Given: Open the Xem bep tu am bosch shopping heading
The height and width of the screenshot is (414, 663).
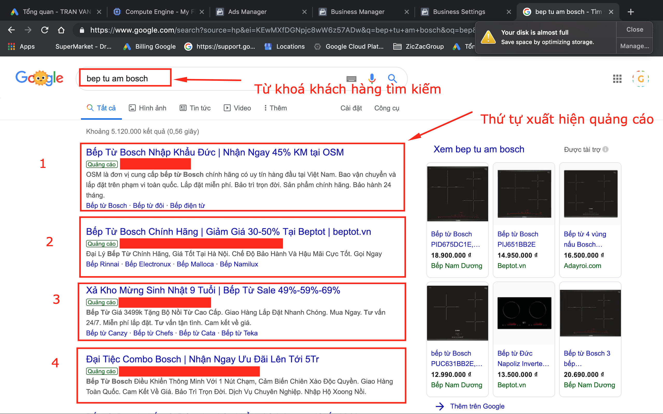Looking at the screenshot, I should tap(479, 149).
